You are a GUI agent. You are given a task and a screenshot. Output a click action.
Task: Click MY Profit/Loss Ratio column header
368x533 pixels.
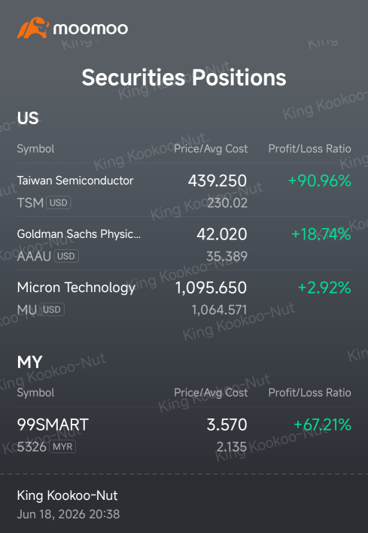click(309, 393)
